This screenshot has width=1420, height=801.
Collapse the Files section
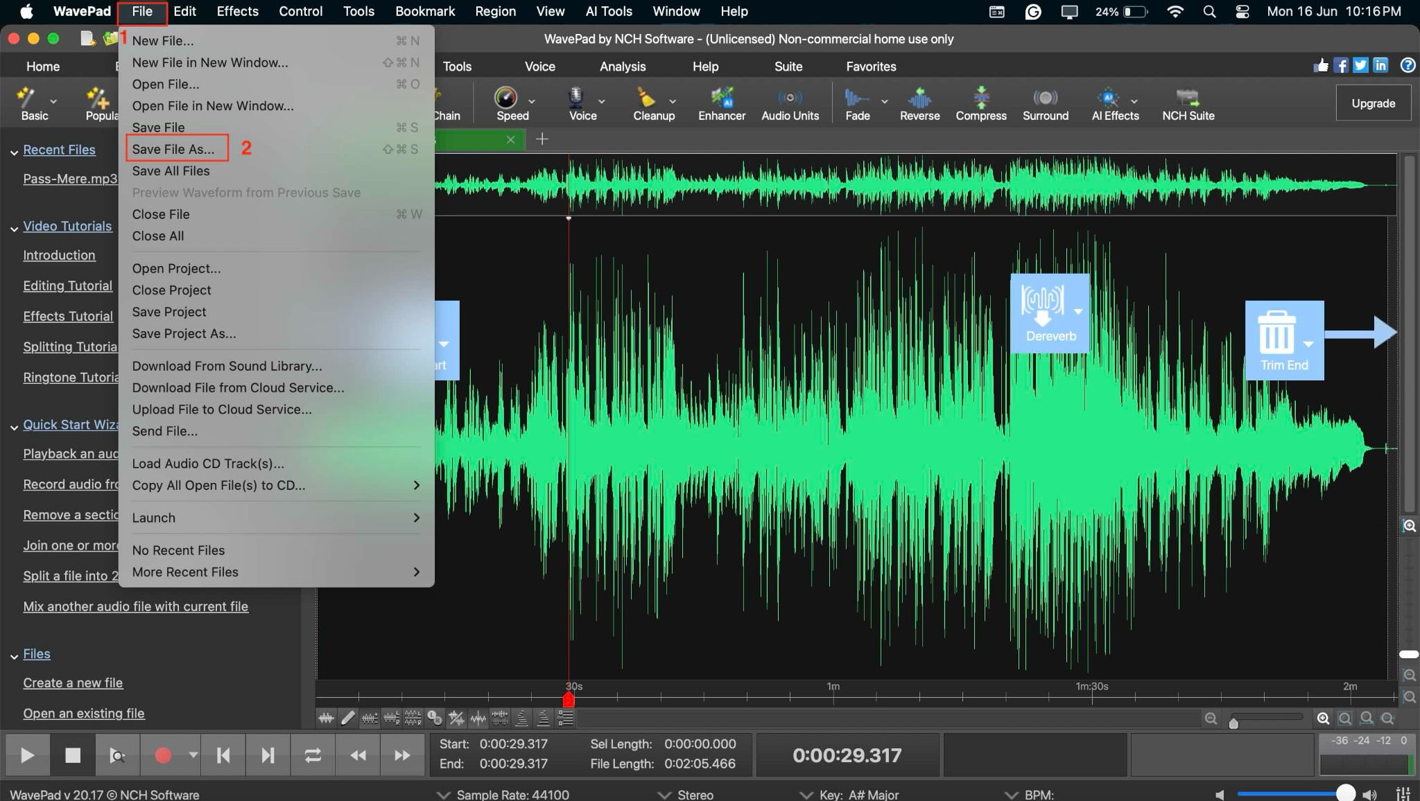(14, 655)
